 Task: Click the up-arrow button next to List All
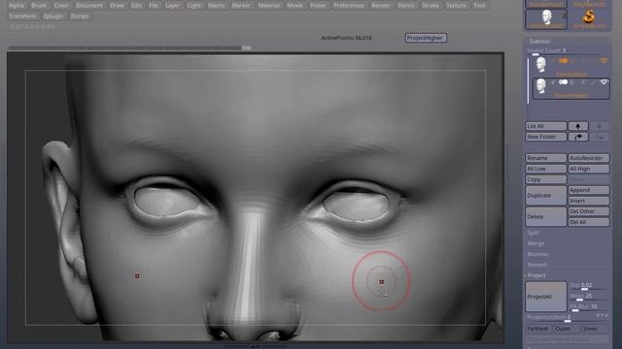578,126
